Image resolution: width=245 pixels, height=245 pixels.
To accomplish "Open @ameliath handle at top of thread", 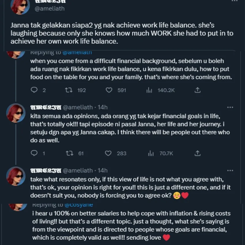I will click(x=50, y=9).
